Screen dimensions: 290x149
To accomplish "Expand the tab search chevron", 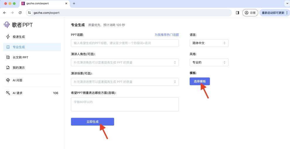I will click(x=287, y=4).
